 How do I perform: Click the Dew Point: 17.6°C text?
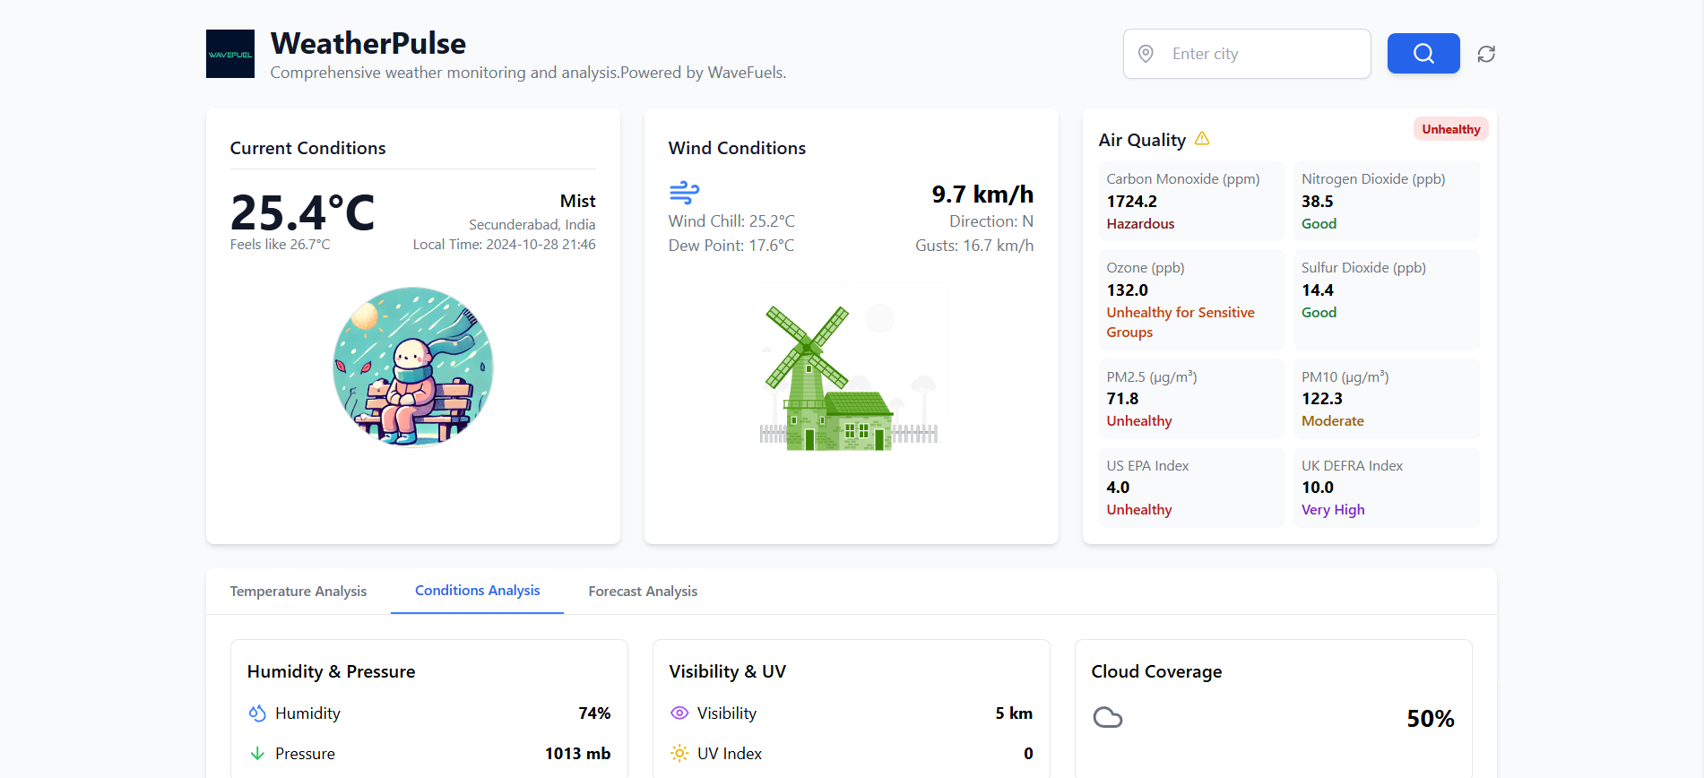point(731,246)
